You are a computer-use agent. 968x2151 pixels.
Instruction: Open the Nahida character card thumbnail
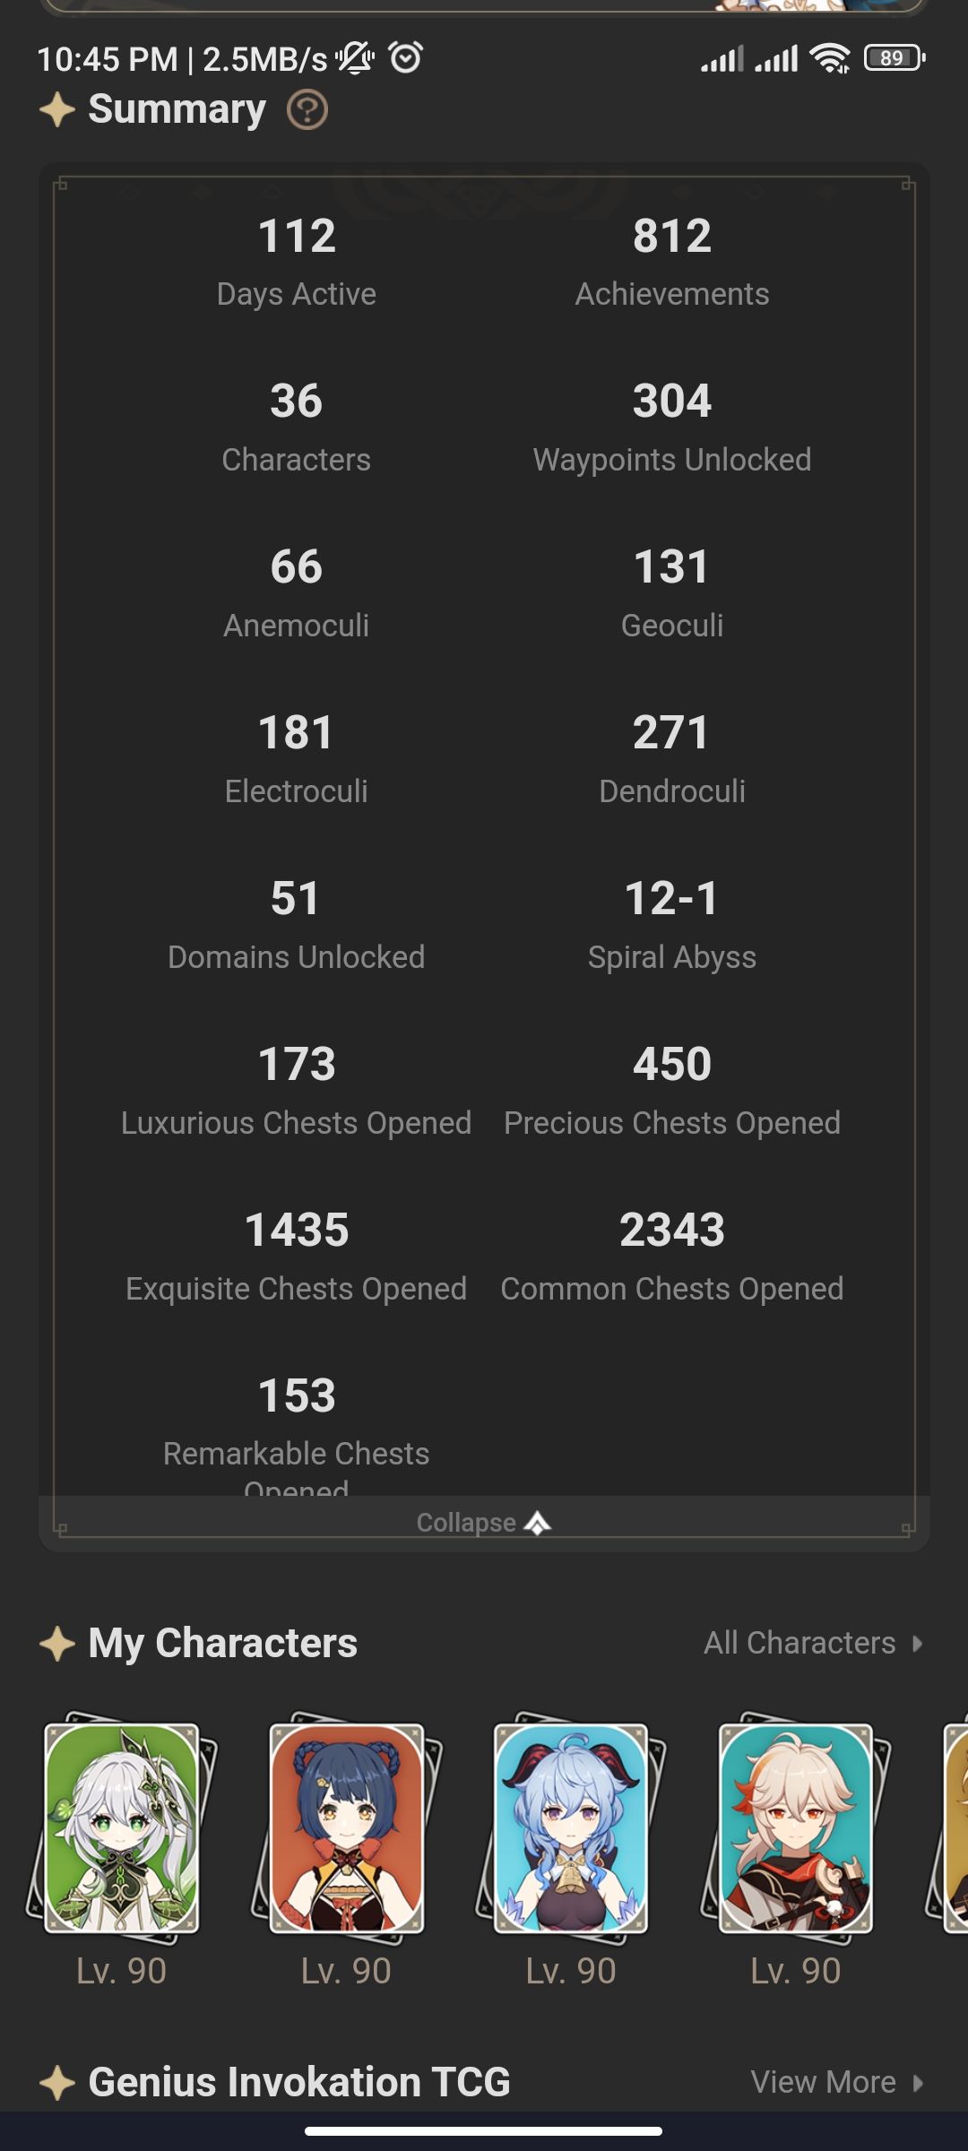[x=120, y=1833]
